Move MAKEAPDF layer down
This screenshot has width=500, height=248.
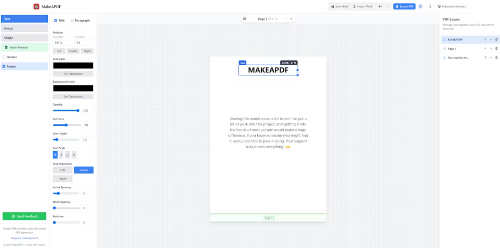point(491,40)
